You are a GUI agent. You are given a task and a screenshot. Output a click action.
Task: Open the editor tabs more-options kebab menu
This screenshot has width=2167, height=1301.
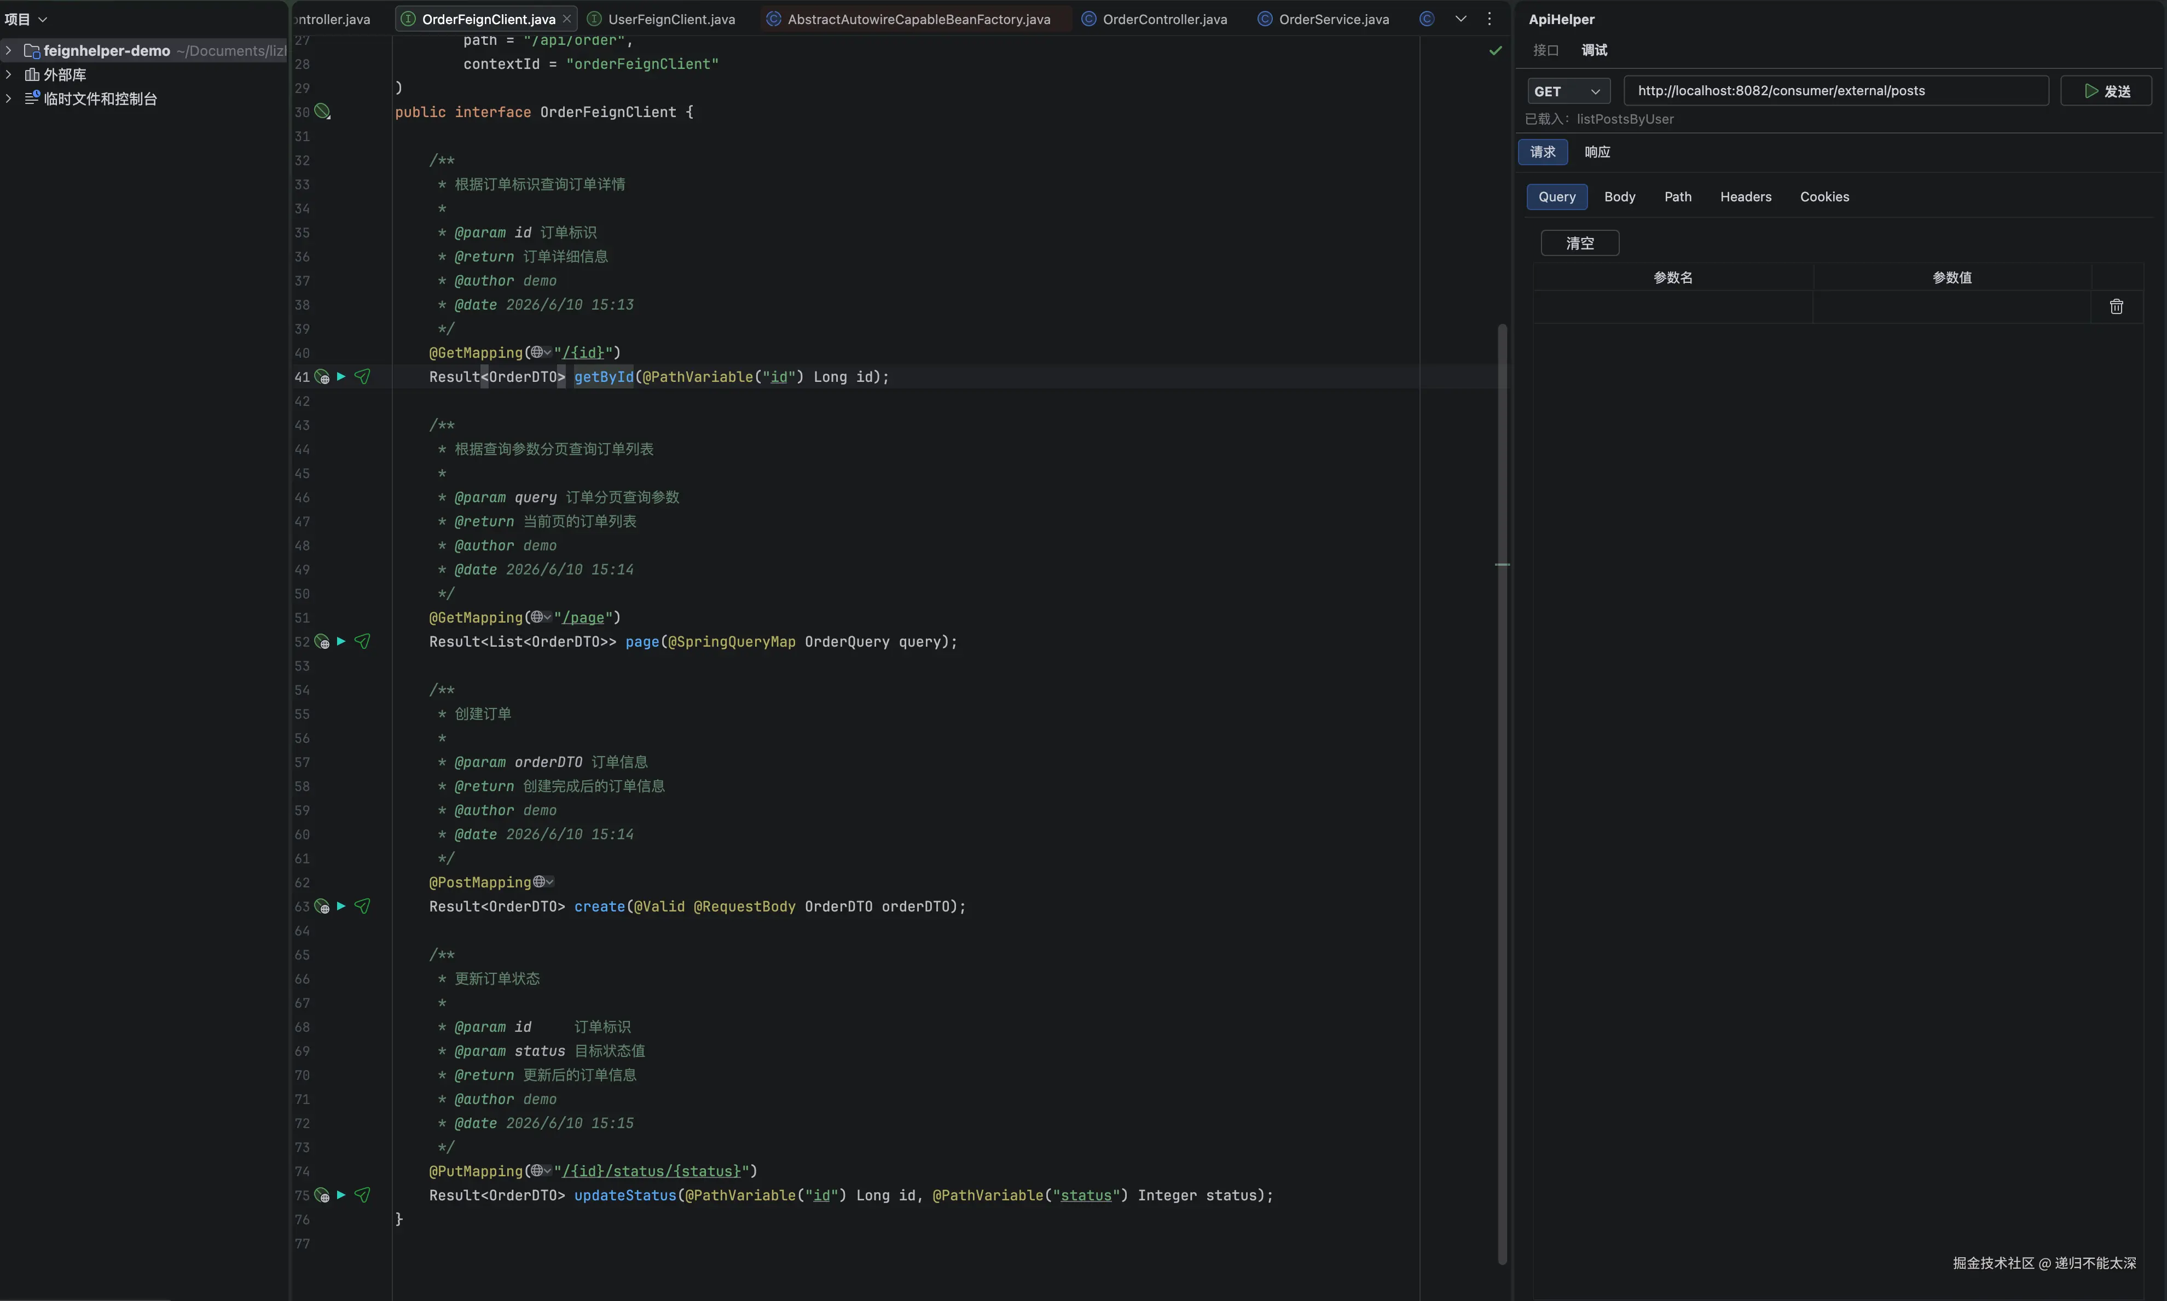coord(1490,19)
